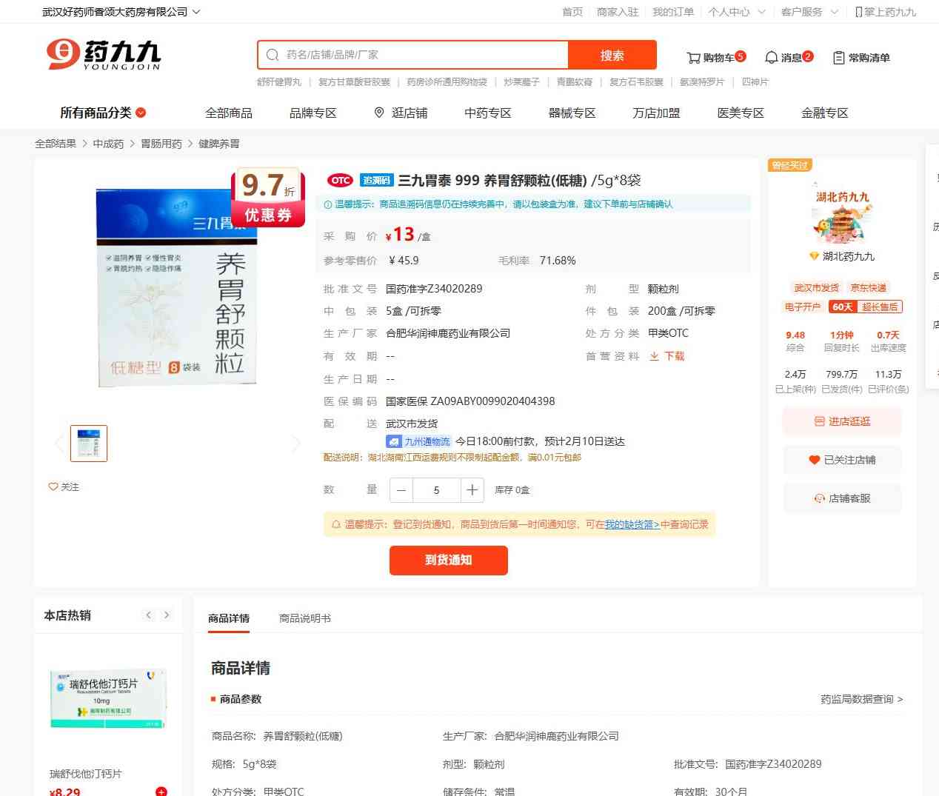Click the minus button to decrease quantity

401,490
